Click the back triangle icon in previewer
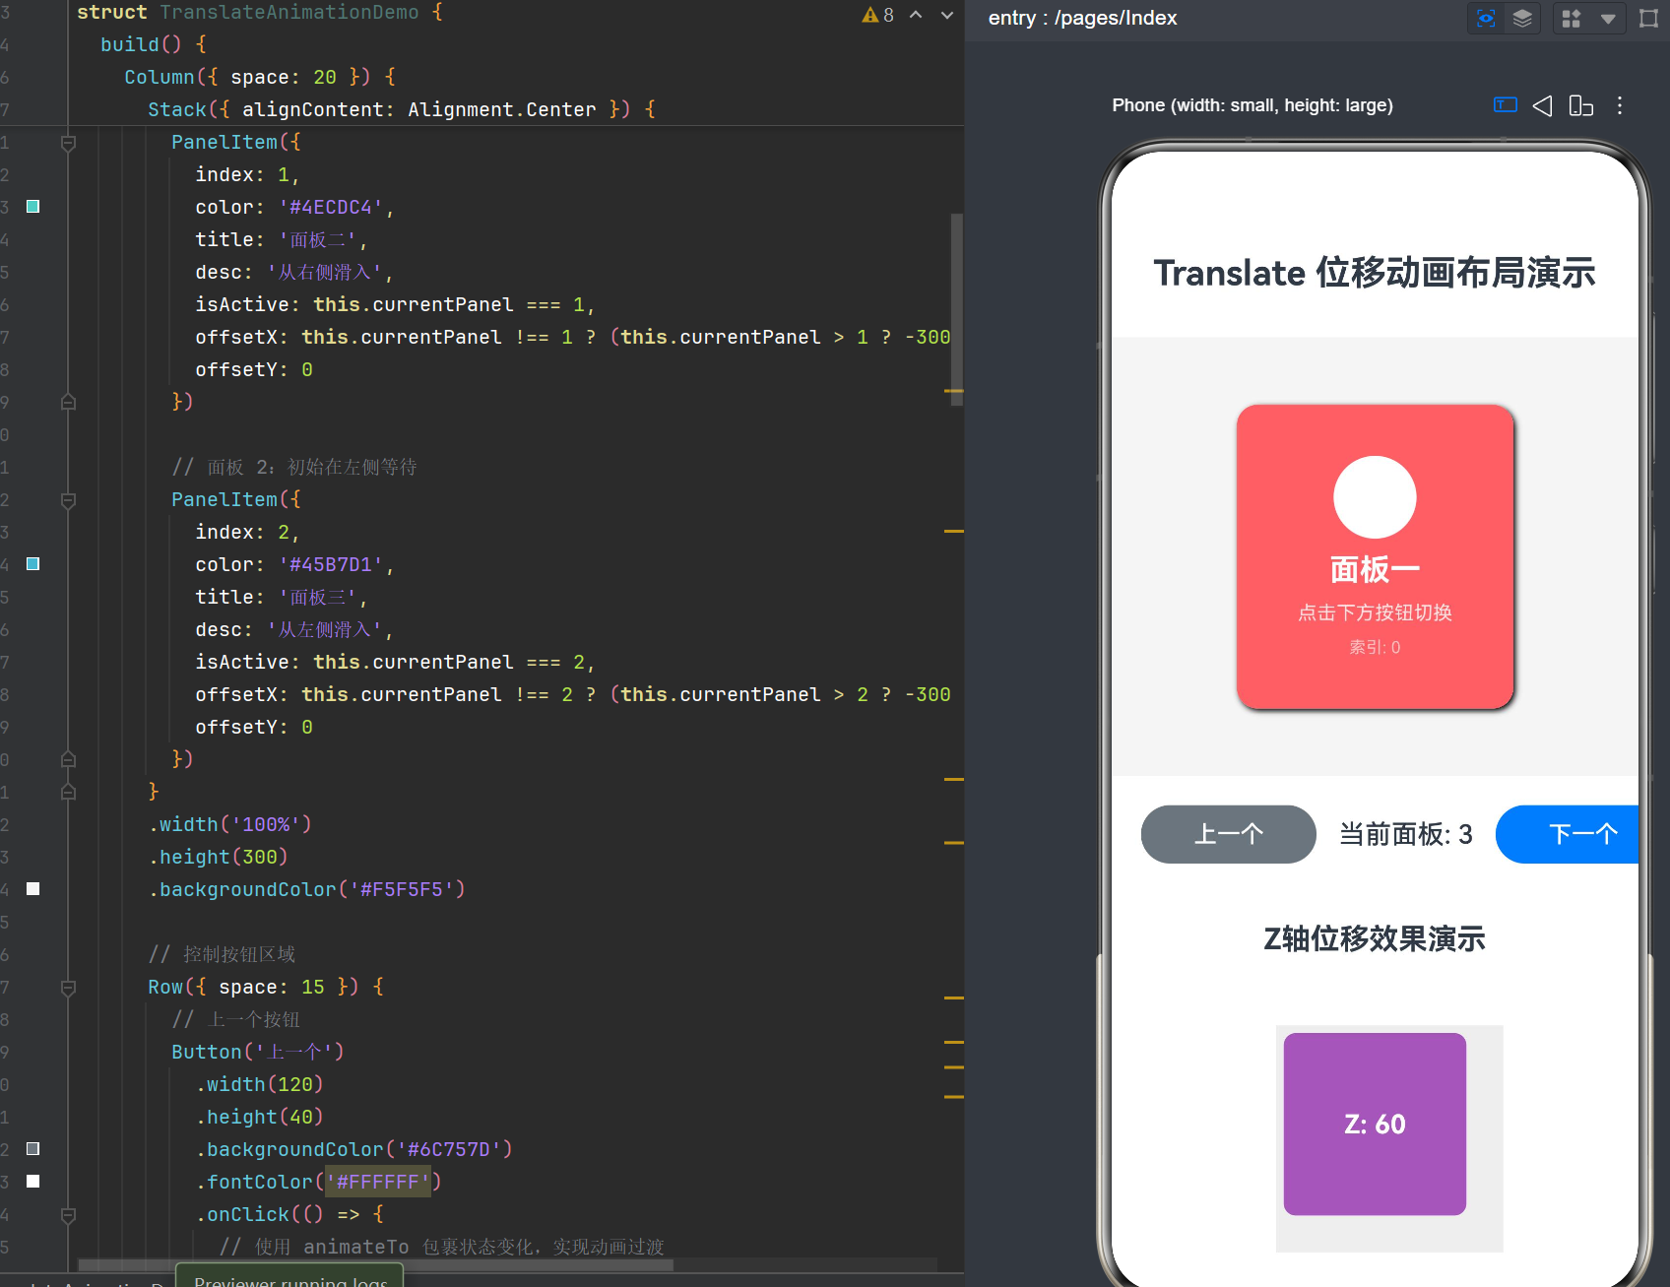The image size is (1670, 1287). pyautogui.click(x=1543, y=105)
